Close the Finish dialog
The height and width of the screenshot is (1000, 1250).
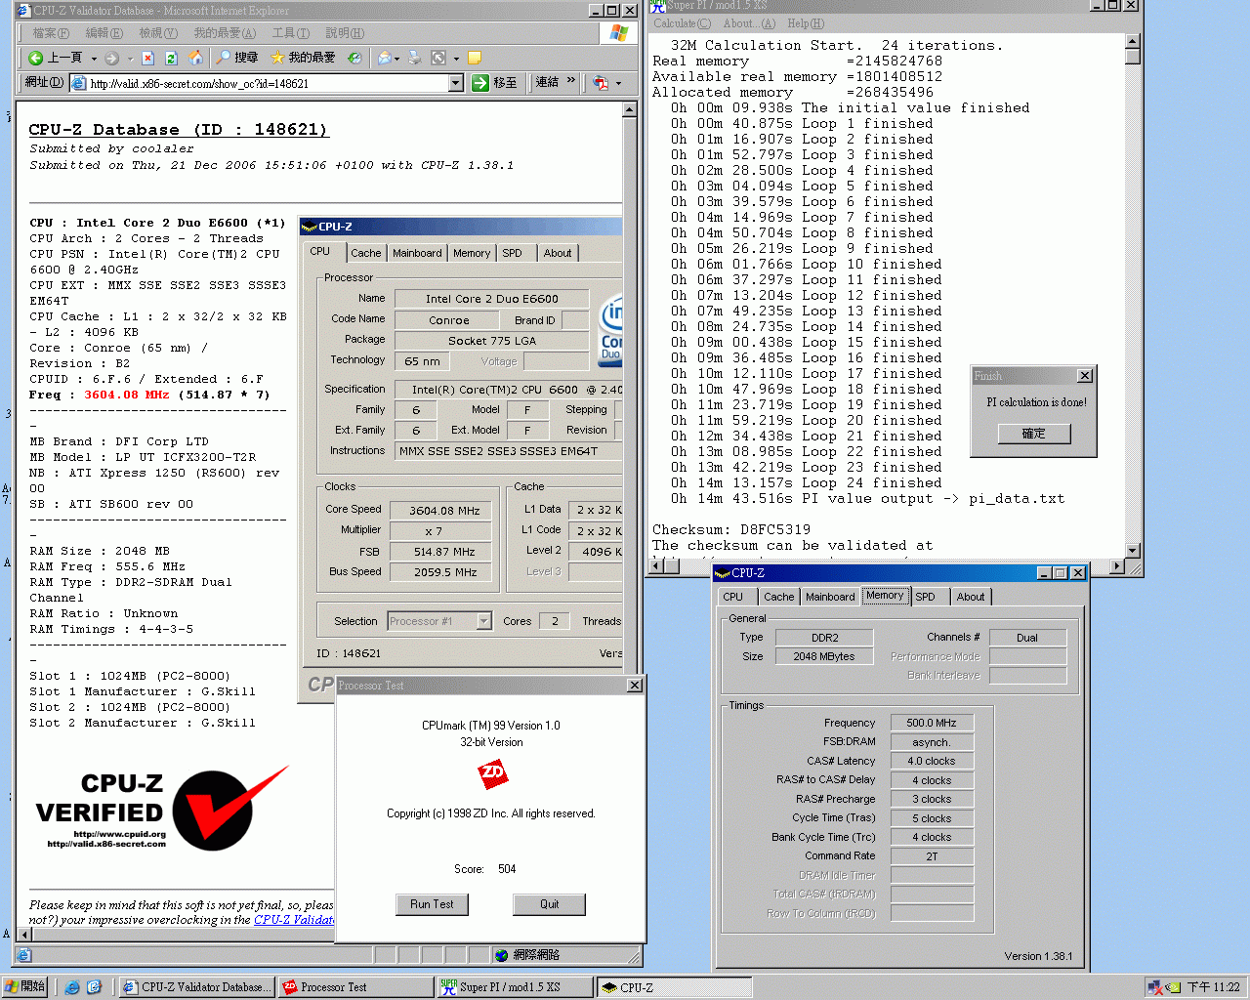[x=1084, y=376]
